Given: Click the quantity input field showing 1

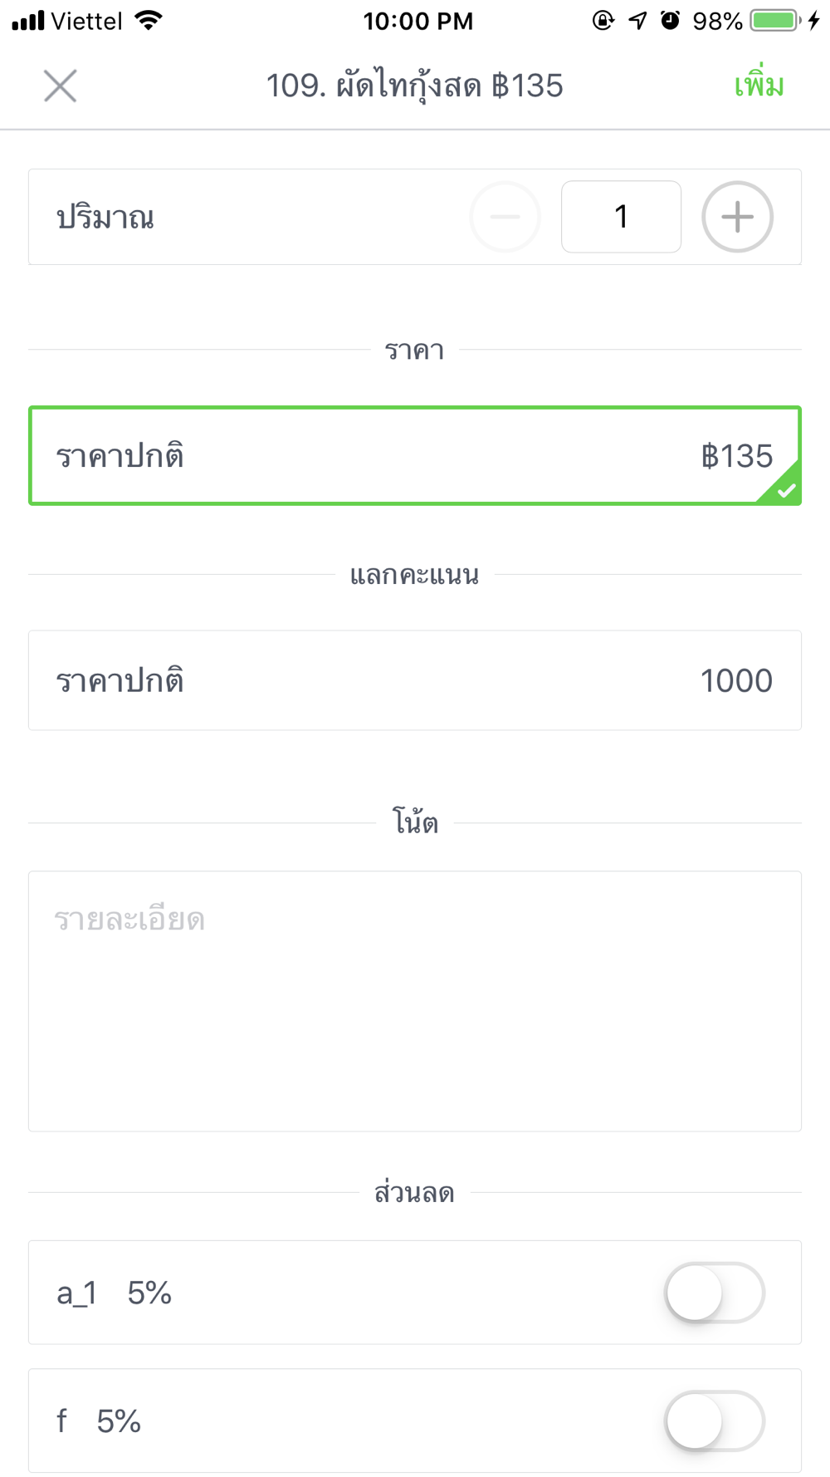Looking at the screenshot, I should (621, 217).
